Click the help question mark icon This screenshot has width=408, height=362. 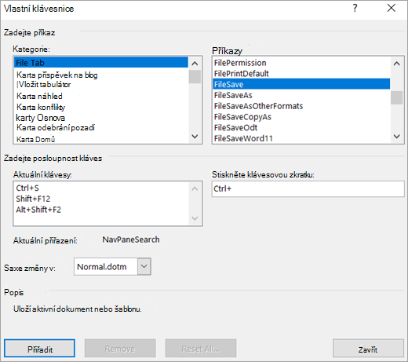tap(355, 8)
